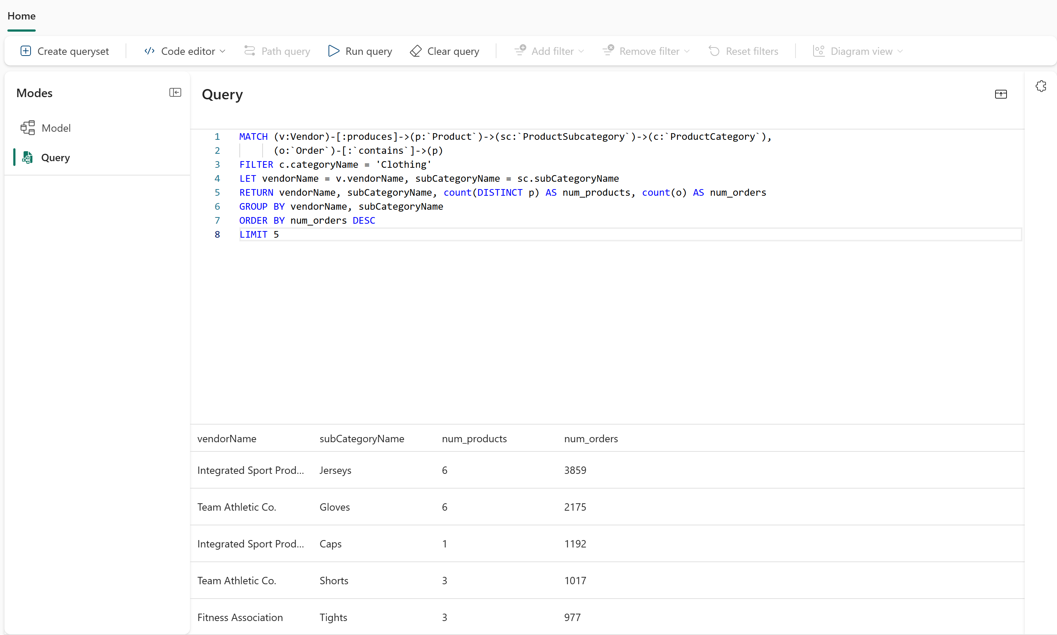1057x635 pixels.
Task: Open the Diagram view dropdown chevron
Action: click(900, 52)
